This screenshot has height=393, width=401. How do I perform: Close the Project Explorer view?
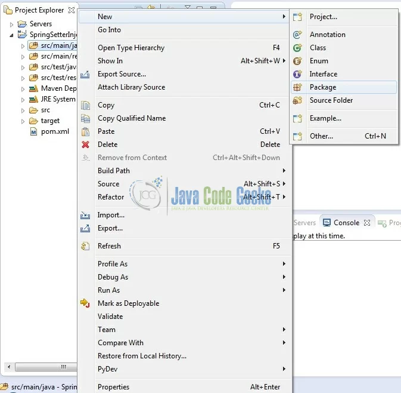coord(72,10)
